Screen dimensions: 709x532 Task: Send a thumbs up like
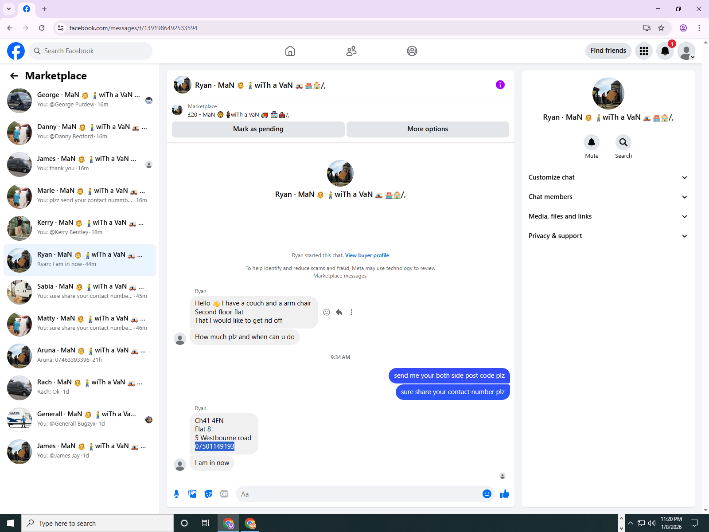tap(505, 494)
